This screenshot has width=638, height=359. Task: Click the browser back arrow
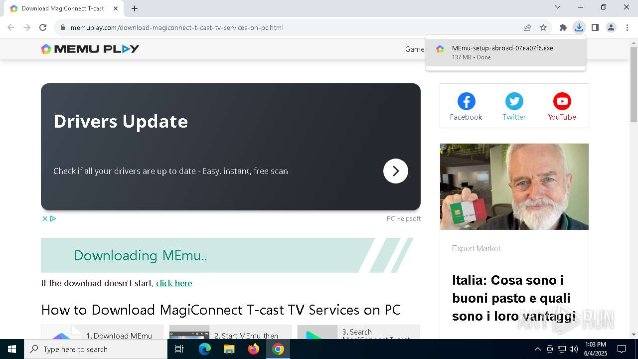[11, 27]
